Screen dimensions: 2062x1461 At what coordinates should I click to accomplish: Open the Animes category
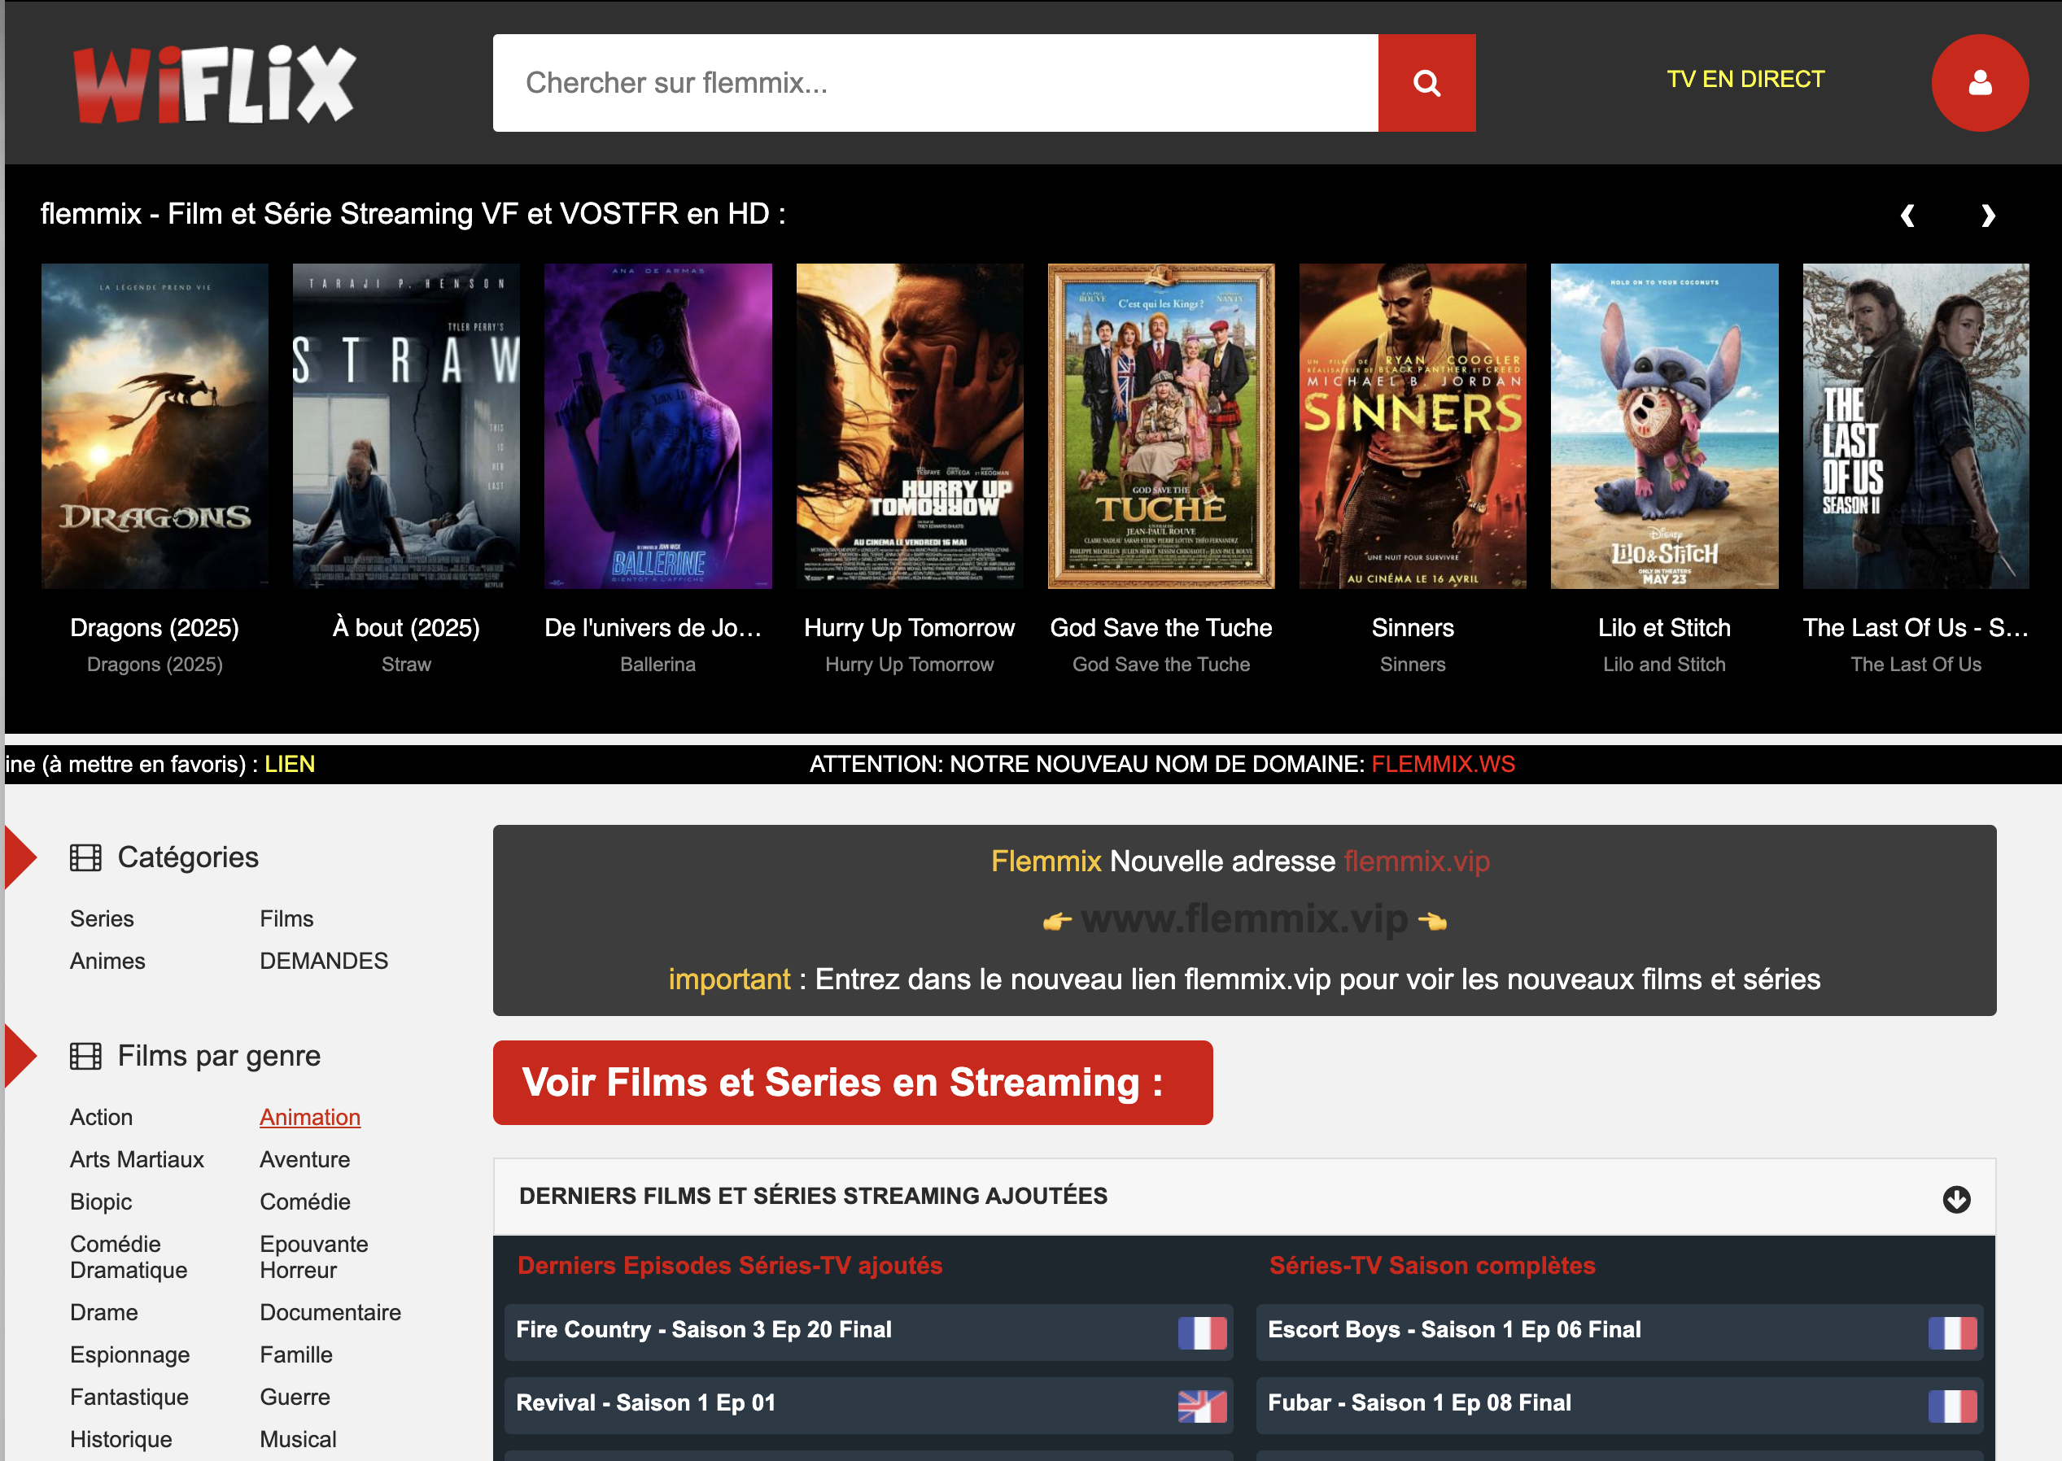pos(107,961)
